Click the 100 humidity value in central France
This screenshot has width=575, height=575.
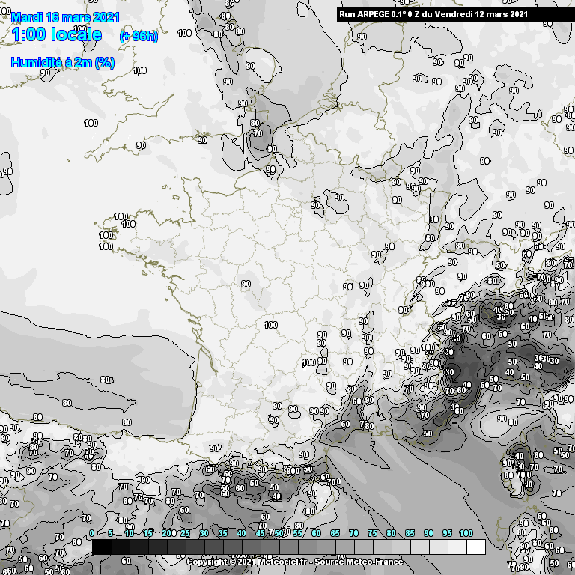[x=271, y=325]
